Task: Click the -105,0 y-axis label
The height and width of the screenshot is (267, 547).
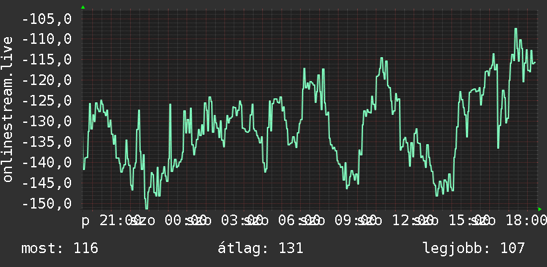Action: [x=46, y=19]
